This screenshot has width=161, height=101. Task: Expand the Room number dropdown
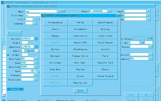(36, 63)
